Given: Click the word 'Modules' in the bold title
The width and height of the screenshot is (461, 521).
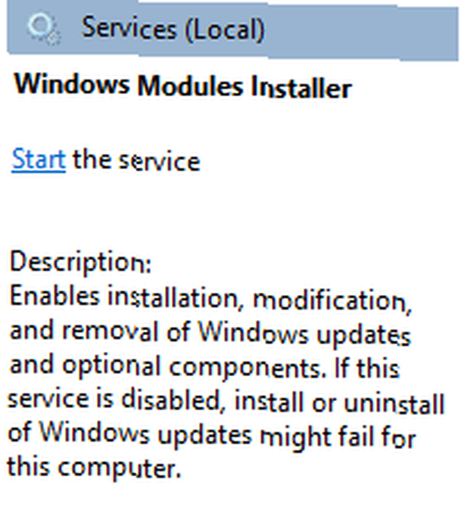Looking at the screenshot, I should [x=190, y=86].
